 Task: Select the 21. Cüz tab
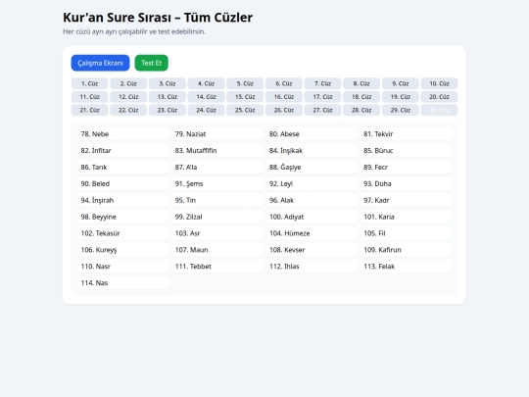(x=90, y=110)
